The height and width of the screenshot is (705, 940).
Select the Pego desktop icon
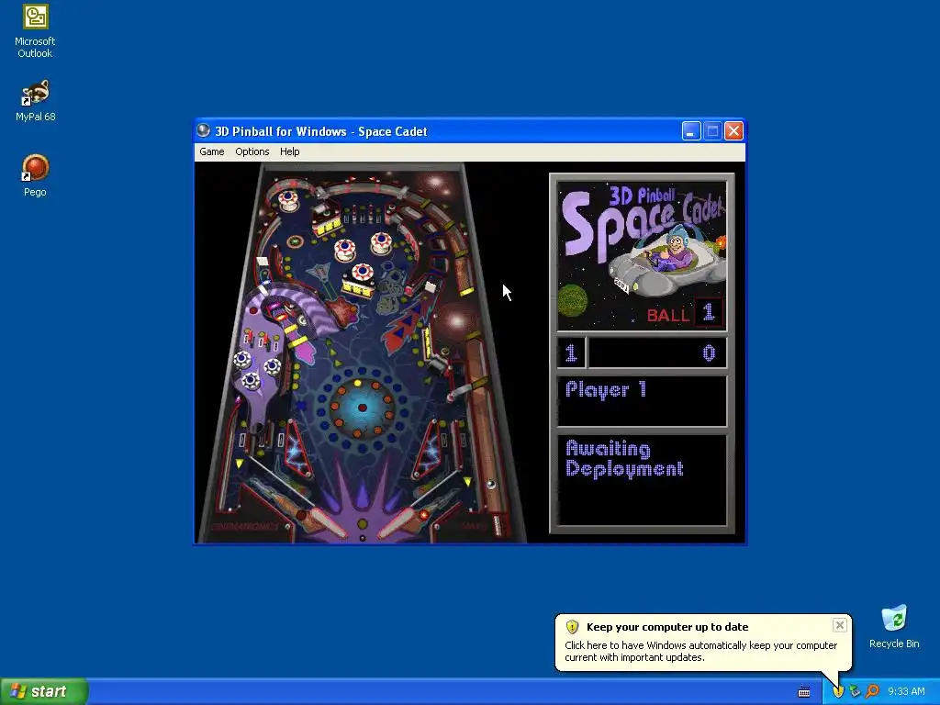[x=35, y=175]
